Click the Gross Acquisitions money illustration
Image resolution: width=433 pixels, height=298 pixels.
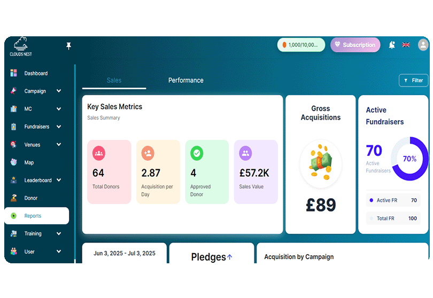tap(321, 164)
